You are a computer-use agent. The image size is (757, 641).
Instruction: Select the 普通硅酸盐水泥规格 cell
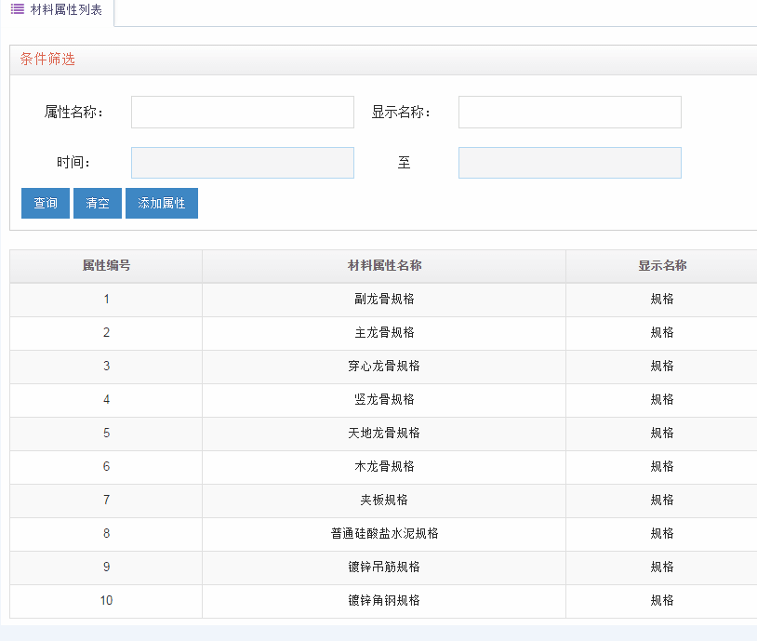tap(384, 534)
